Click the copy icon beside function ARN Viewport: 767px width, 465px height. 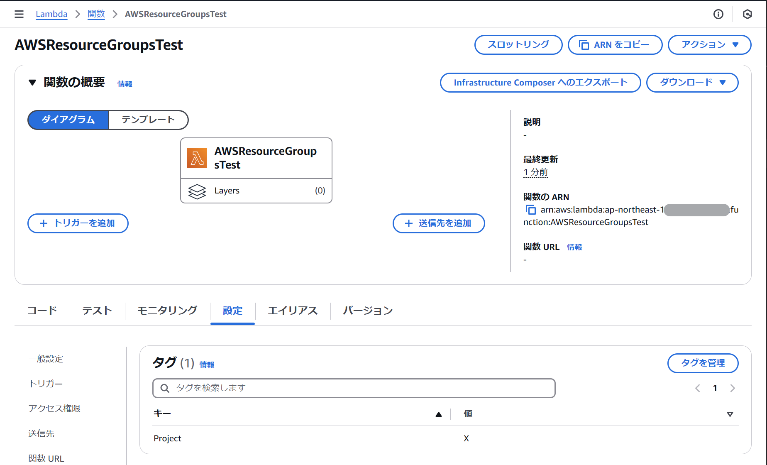point(530,210)
